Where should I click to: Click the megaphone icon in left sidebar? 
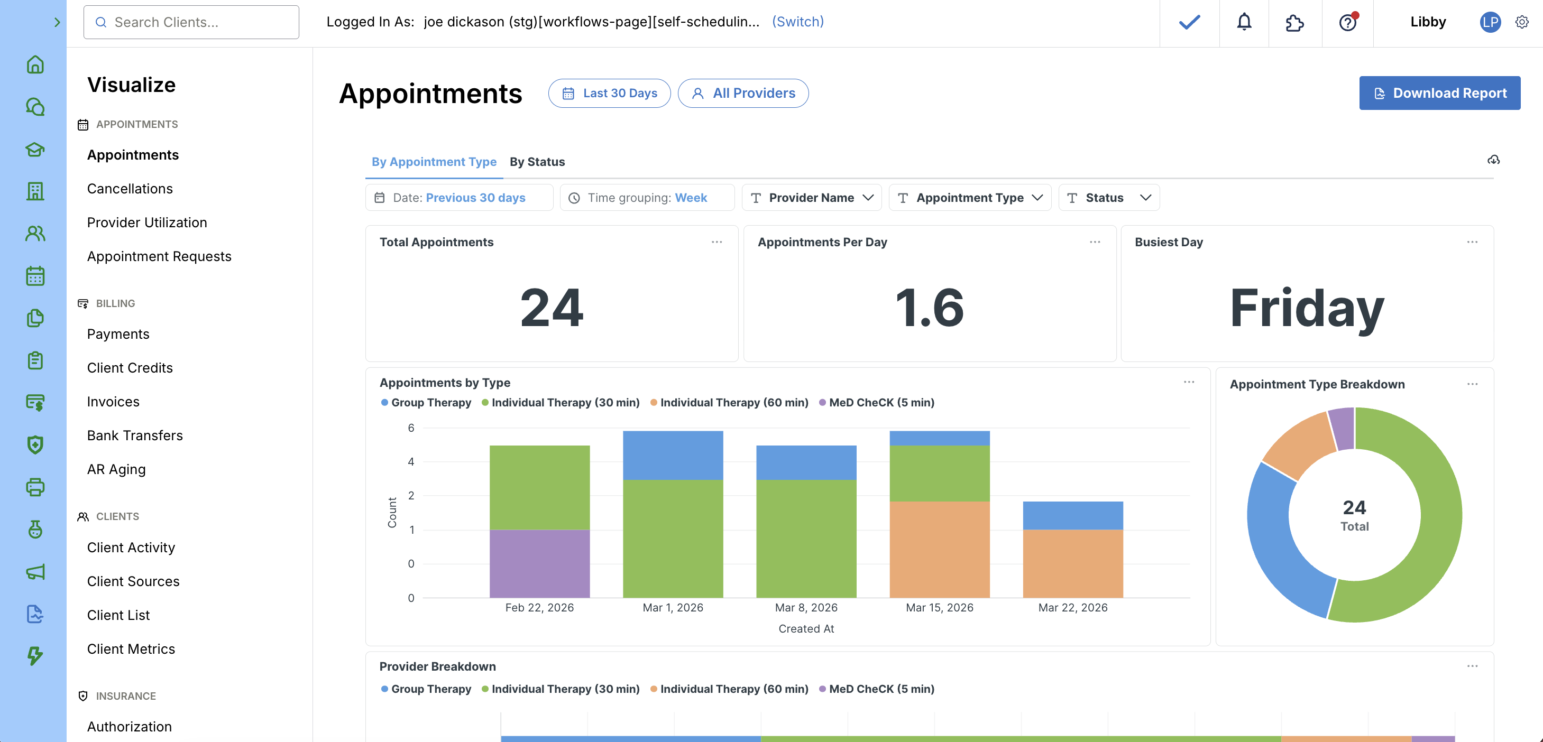coord(35,572)
